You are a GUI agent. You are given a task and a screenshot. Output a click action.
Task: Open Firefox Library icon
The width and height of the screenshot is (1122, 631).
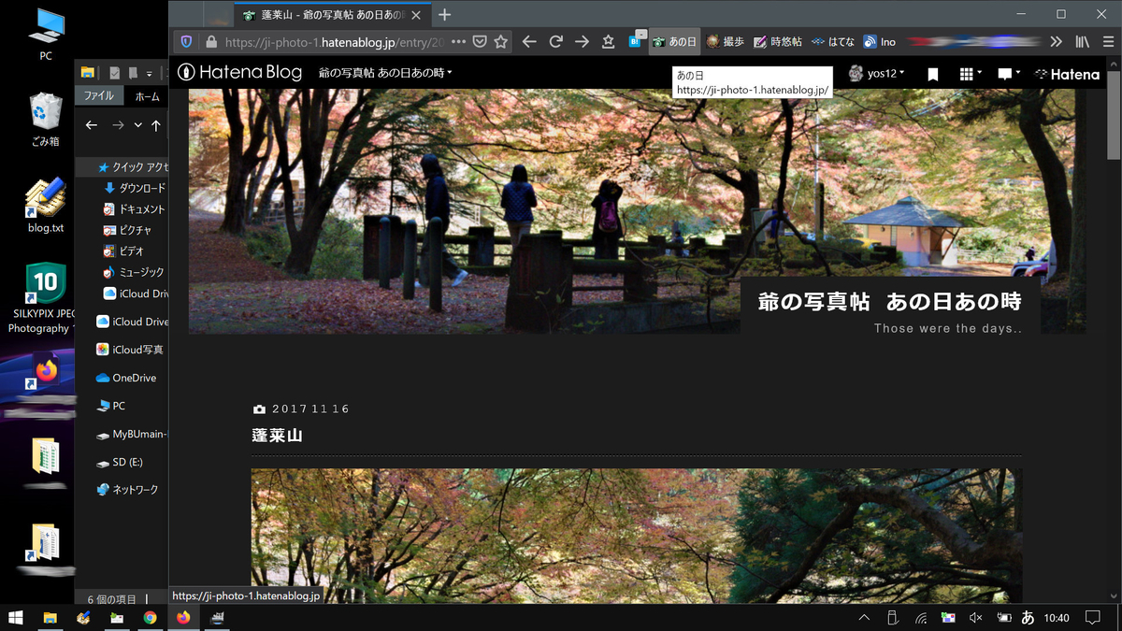1083,41
